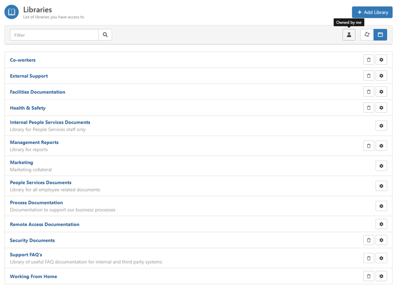Open settings for Management Reports

(x=381, y=145)
